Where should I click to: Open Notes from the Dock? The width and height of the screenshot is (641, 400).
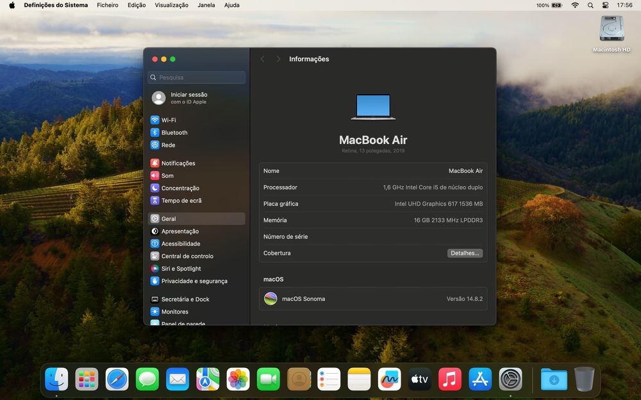click(360, 379)
